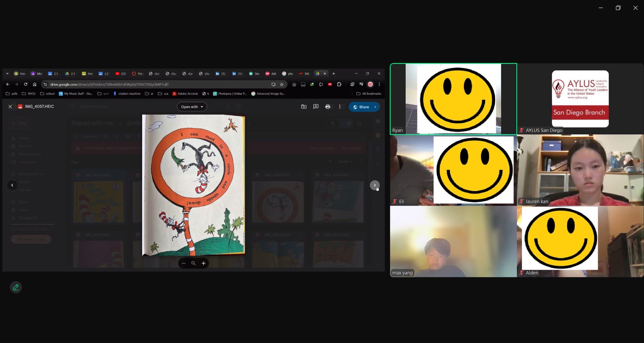Open the c++ bookmark folder
Image resolution: width=644 pixels, height=343 pixels.
(x=103, y=94)
